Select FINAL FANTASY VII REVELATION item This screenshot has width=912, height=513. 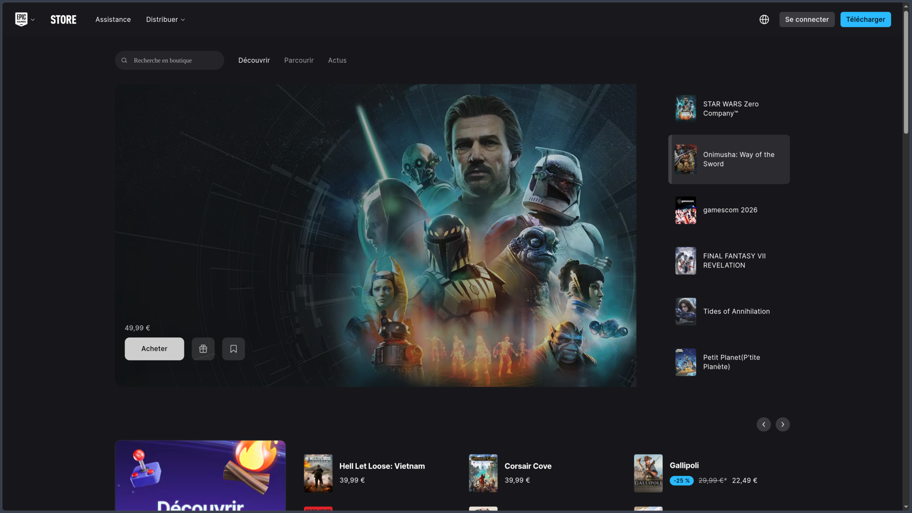(x=729, y=261)
